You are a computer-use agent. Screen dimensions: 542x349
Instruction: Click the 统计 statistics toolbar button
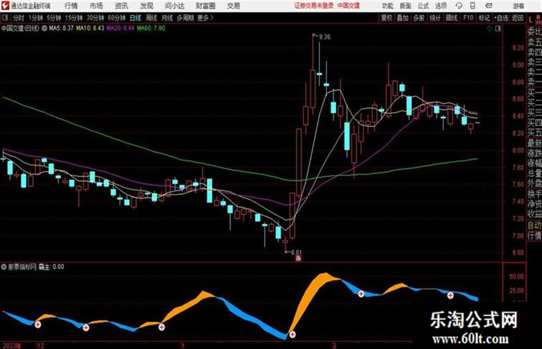point(435,18)
